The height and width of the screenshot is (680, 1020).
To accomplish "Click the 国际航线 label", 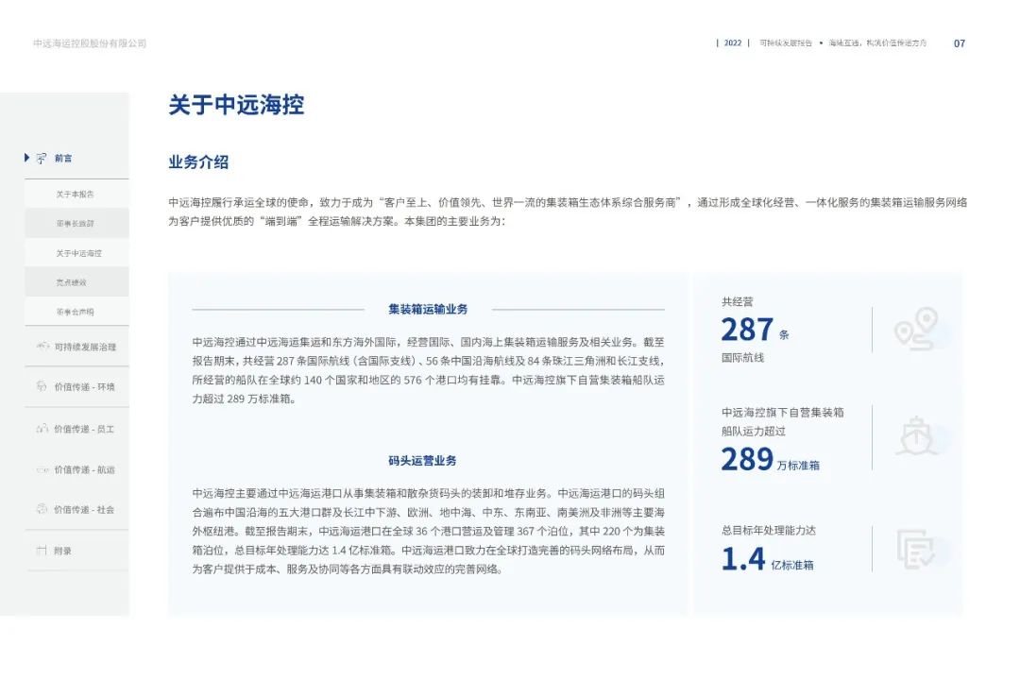I will [x=743, y=358].
